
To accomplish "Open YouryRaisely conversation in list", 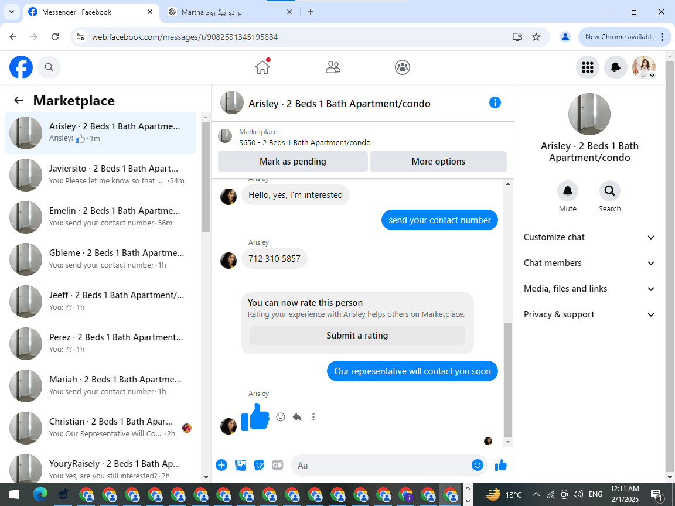I will [x=100, y=467].
